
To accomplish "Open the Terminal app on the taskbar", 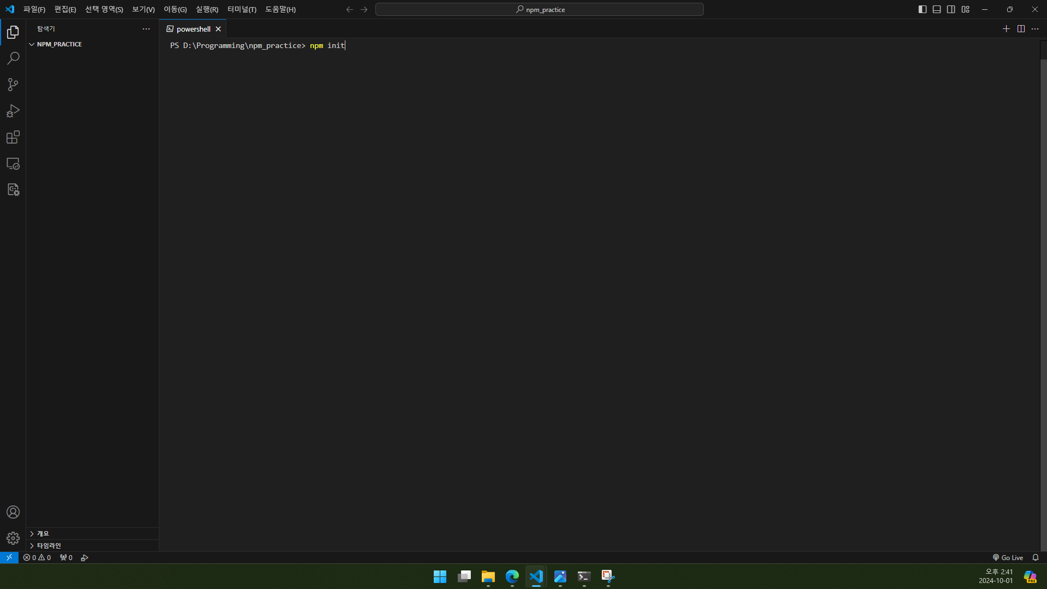I will point(584,576).
